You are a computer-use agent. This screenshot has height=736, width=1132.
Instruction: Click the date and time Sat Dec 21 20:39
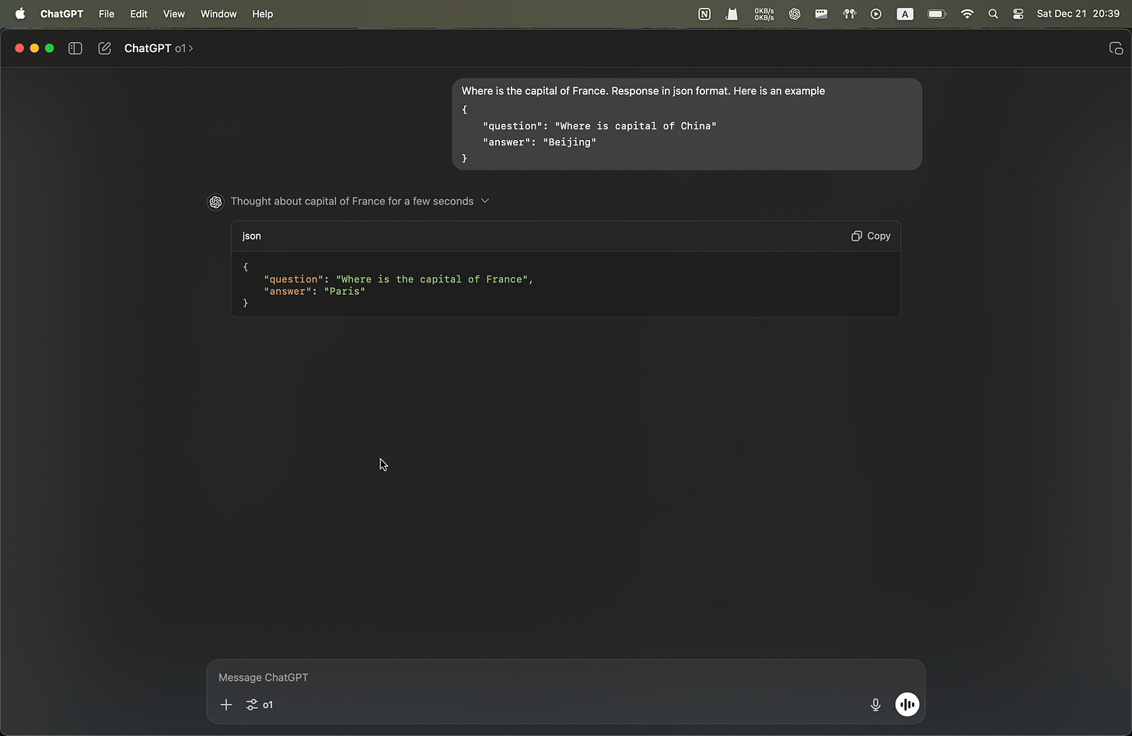pyautogui.click(x=1078, y=14)
